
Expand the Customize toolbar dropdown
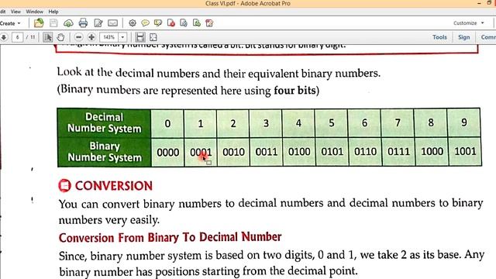468,23
